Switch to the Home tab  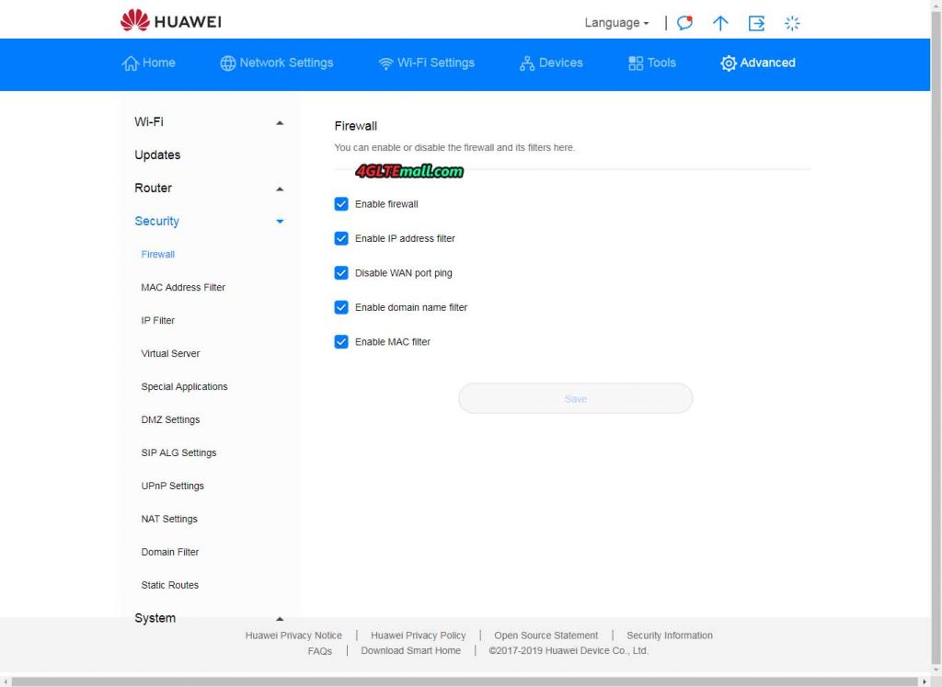coord(149,63)
